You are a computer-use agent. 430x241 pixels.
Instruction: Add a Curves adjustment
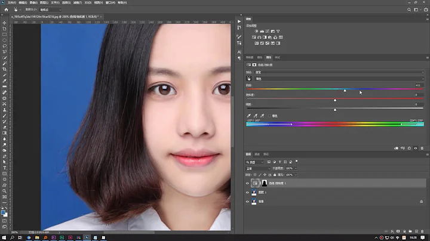[268, 31]
